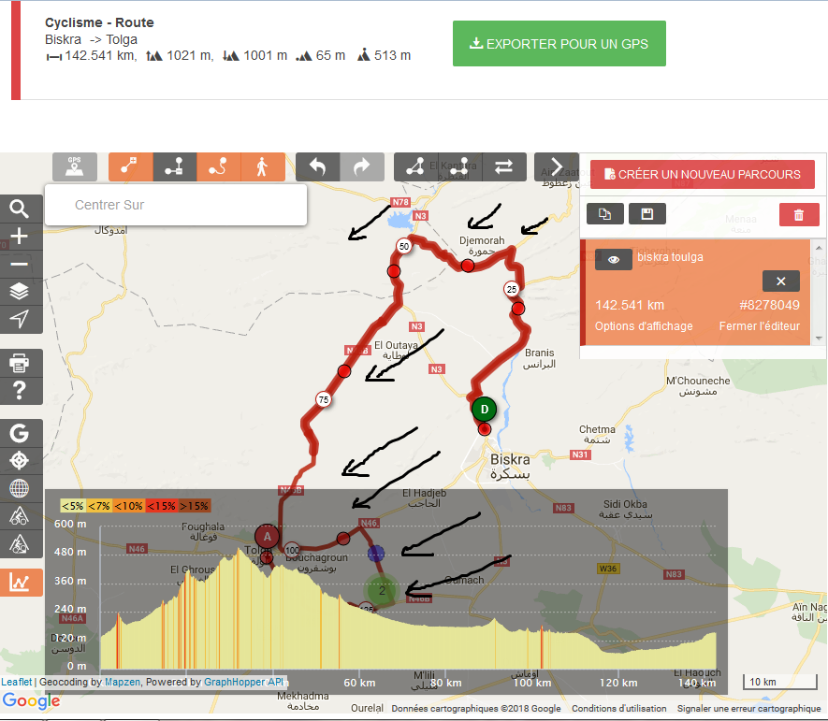Click the 142.541 km distance in header
828x721 pixels.
[x=100, y=55]
